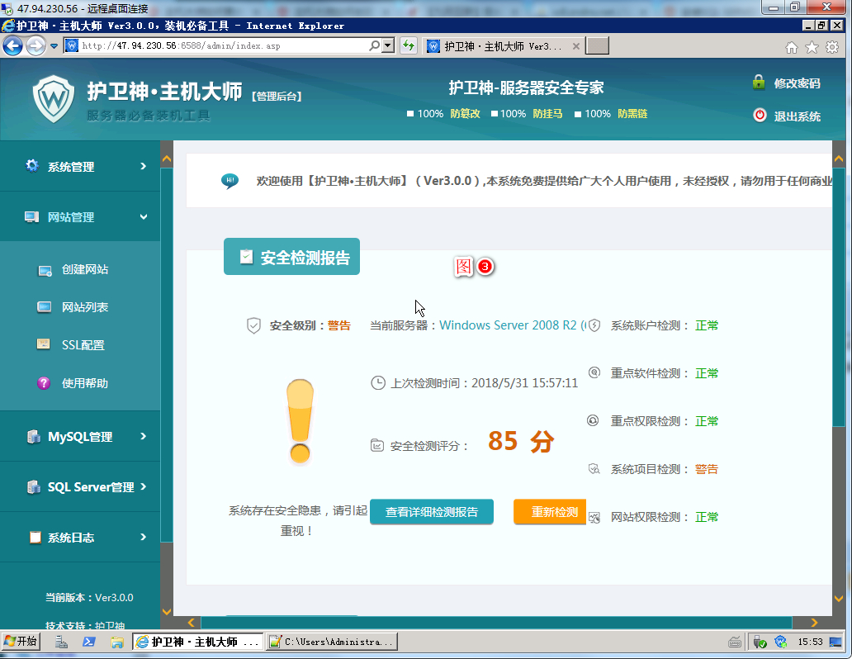This screenshot has width=852, height=659.
Task: Click the IE favorites star icon
Action: click(x=812, y=47)
